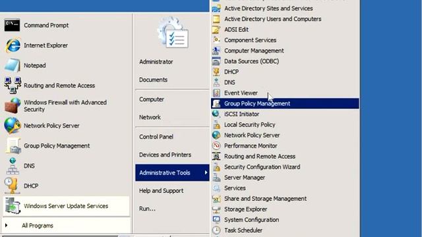Click the Administrator user picture
Screen dimensions: 422x237
click(173, 32)
